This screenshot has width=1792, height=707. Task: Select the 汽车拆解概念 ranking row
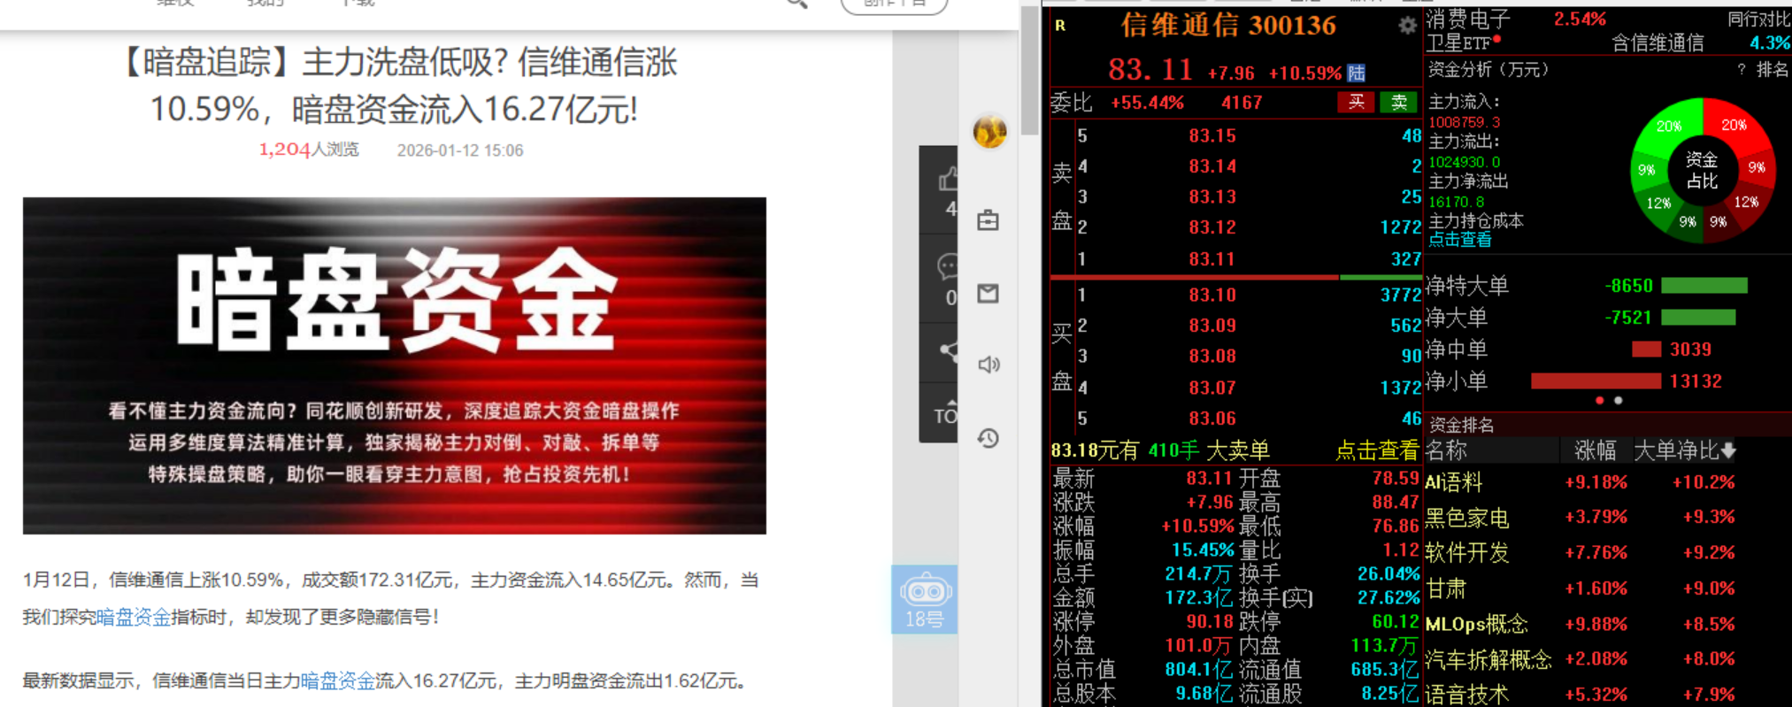coord(1580,659)
